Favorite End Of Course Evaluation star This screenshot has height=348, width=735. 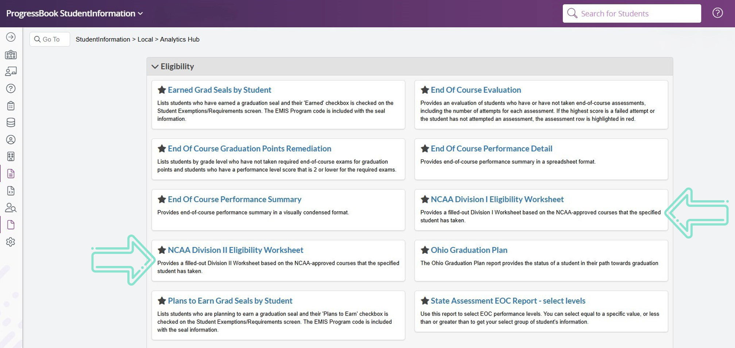click(x=425, y=90)
